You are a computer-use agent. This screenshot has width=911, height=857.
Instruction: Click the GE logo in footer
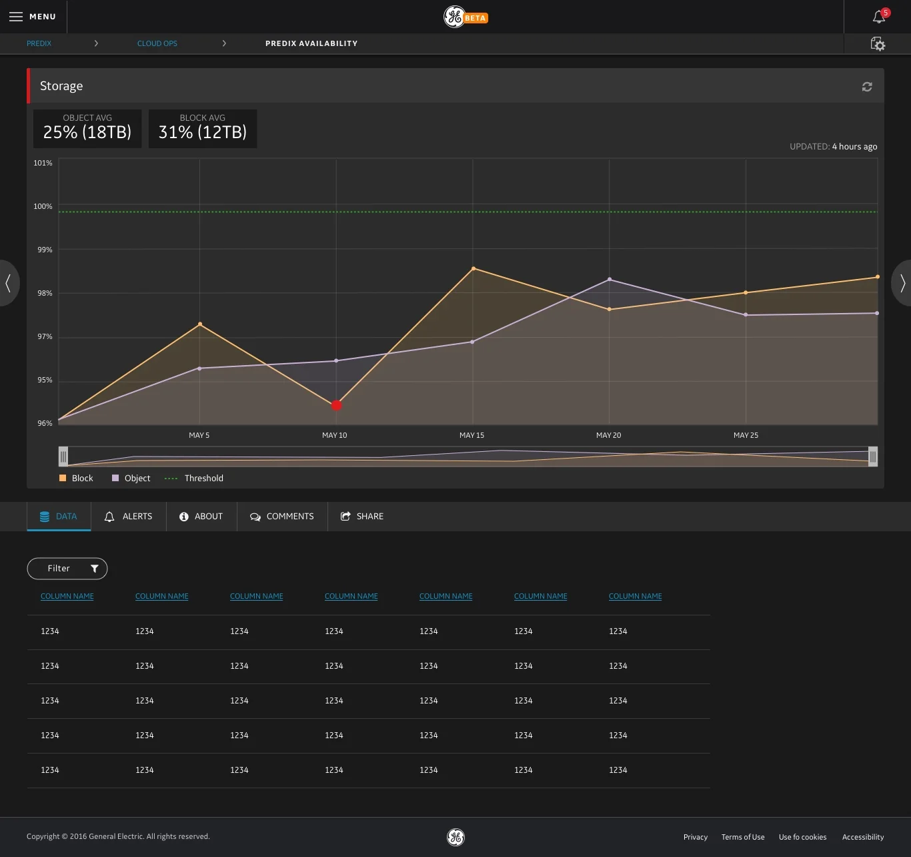click(455, 837)
